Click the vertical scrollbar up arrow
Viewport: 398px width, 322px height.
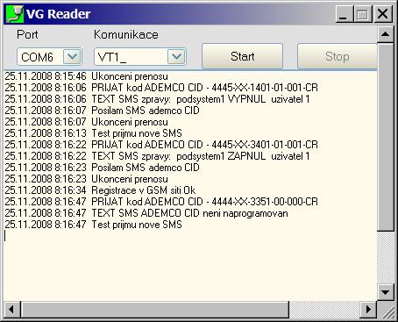[385, 34]
